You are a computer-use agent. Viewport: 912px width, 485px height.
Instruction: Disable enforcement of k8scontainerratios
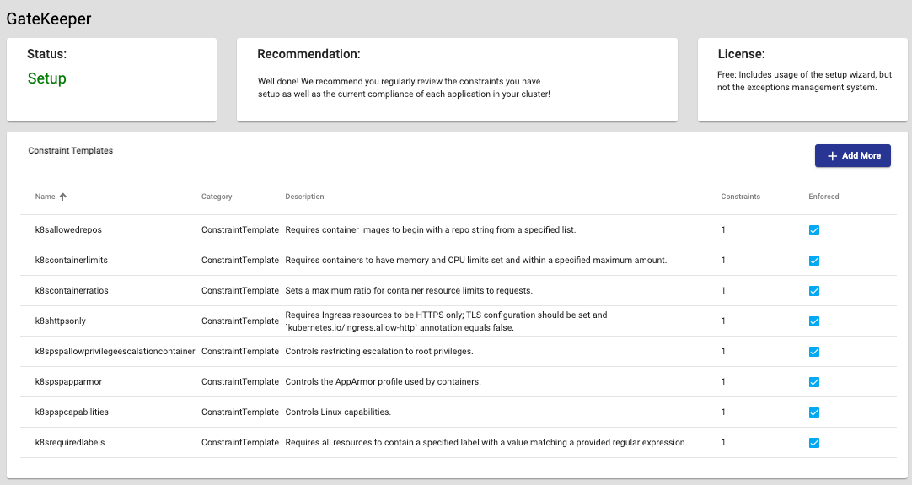pos(814,291)
